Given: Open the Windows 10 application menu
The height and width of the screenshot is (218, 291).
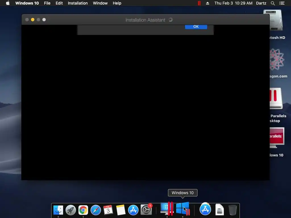Looking at the screenshot, I should point(27,3).
